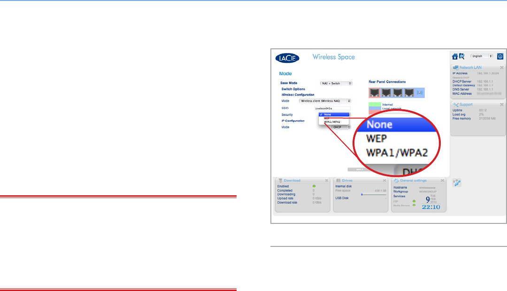This screenshot has height=291, width=507.
Task: Choose WEP in the Security list
Action: 334,118
